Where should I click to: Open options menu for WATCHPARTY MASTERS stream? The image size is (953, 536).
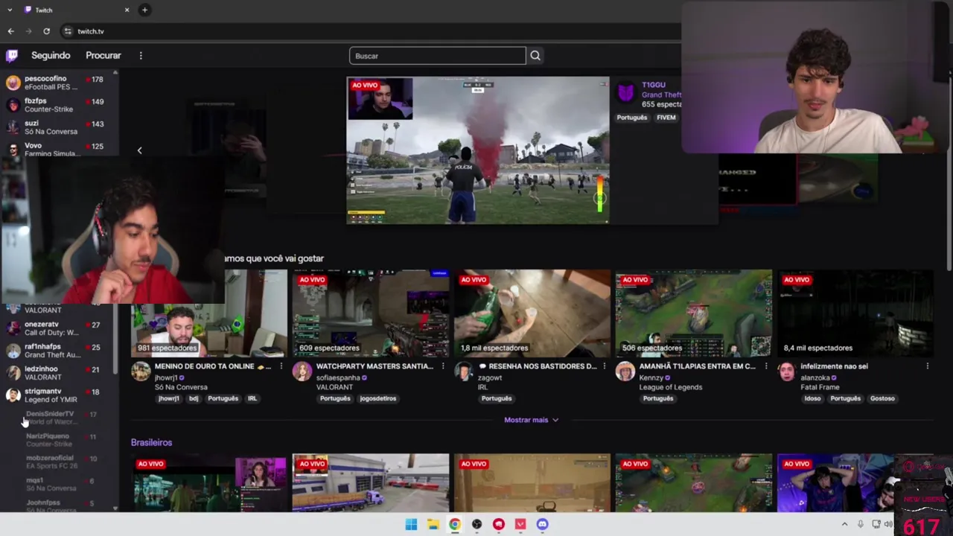[443, 366]
